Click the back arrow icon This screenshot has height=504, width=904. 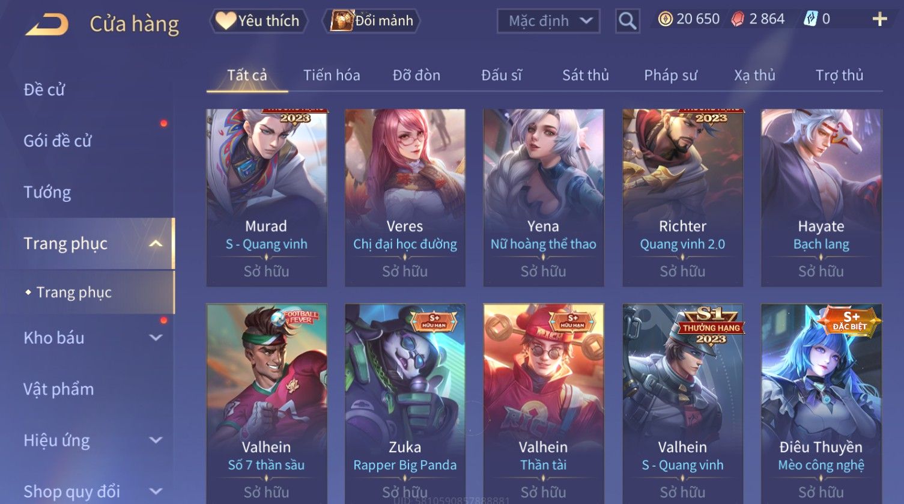point(47,25)
